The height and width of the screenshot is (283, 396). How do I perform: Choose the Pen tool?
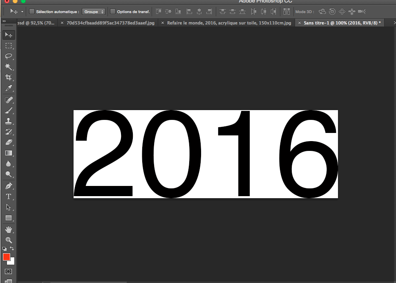8,186
